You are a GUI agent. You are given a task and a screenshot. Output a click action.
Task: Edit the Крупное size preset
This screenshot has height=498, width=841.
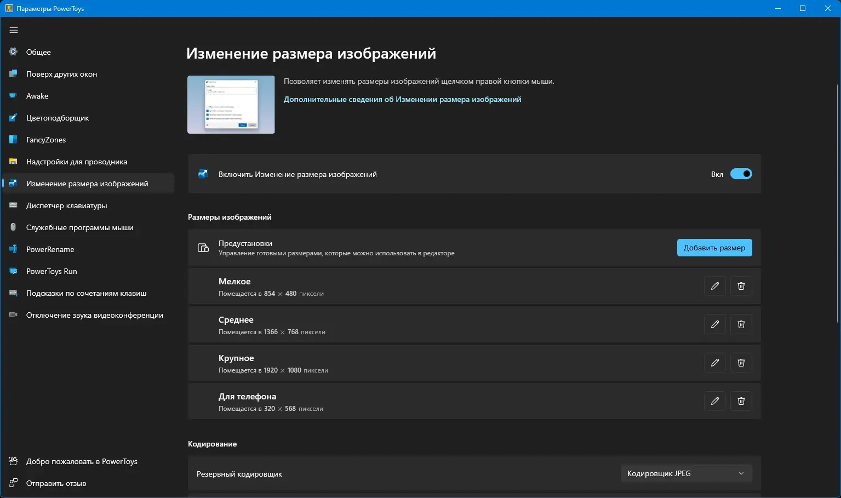pyautogui.click(x=714, y=363)
